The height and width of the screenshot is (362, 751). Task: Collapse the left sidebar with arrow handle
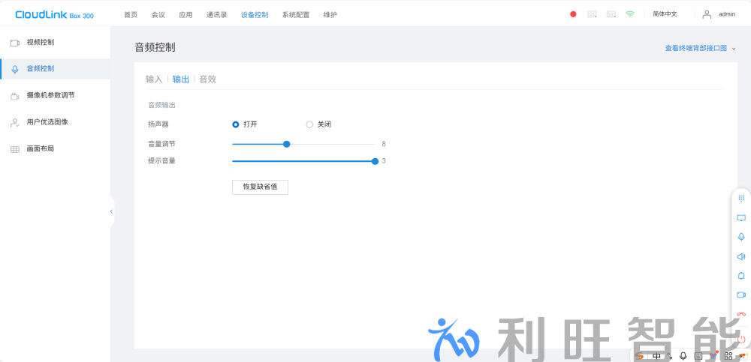(x=111, y=211)
